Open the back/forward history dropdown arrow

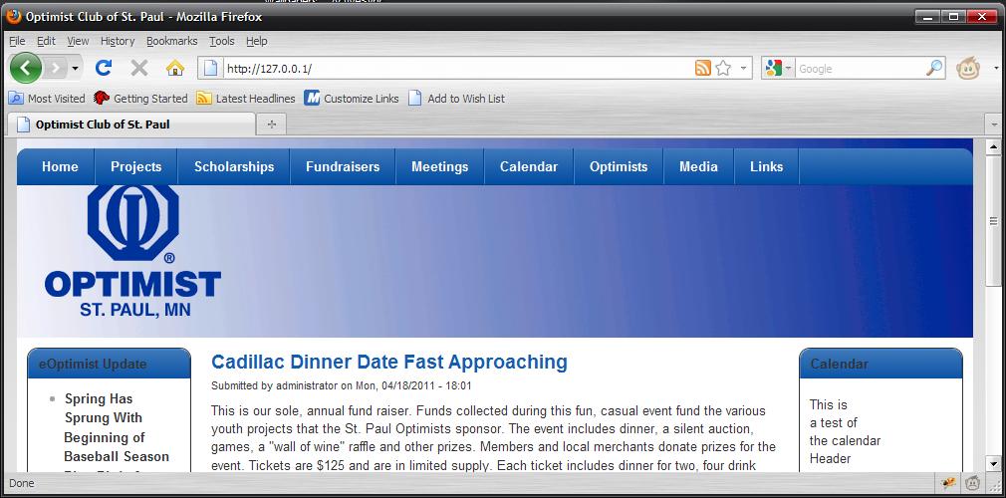coord(75,68)
